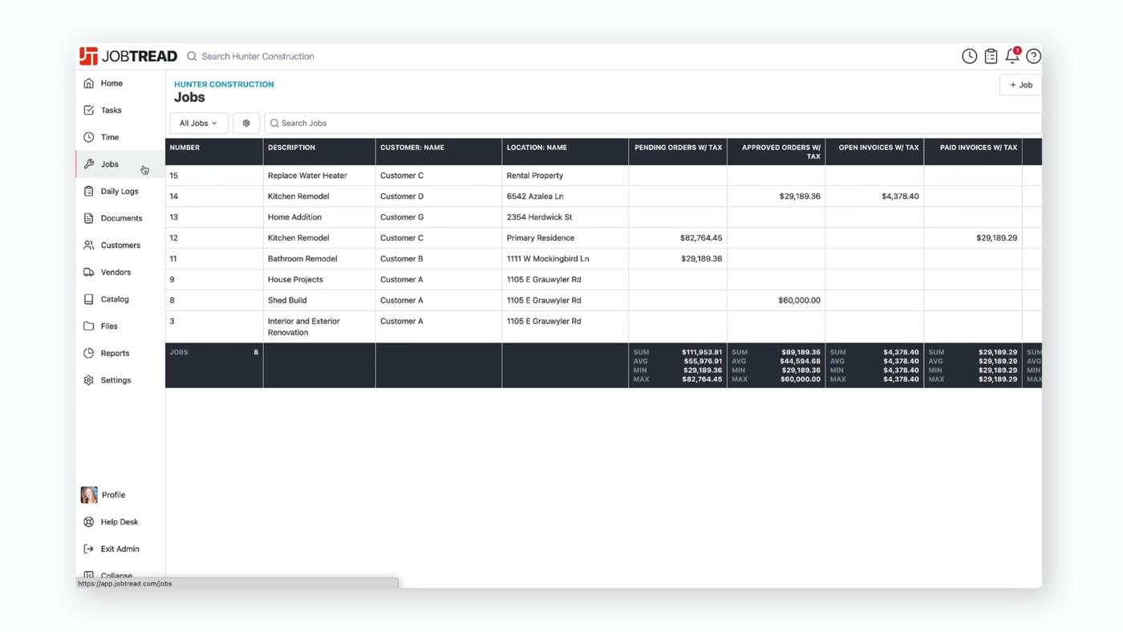This screenshot has height=632, width=1123.
Task: Open the Home Addition job row
Action: click(603, 217)
